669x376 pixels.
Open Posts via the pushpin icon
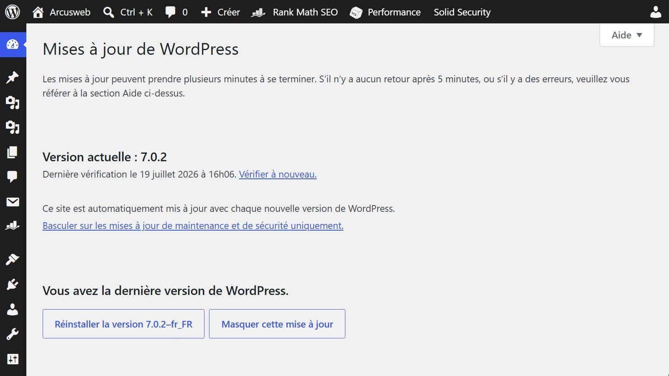pyautogui.click(x=13, y=77)
